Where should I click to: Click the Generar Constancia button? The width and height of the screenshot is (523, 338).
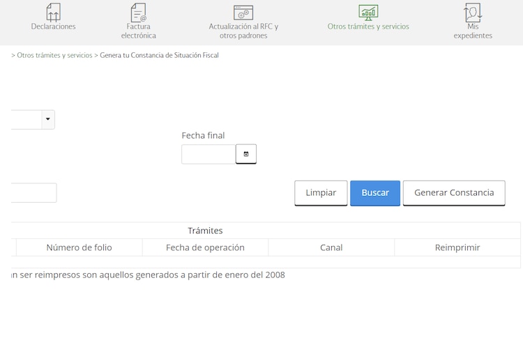coord(454,193)
